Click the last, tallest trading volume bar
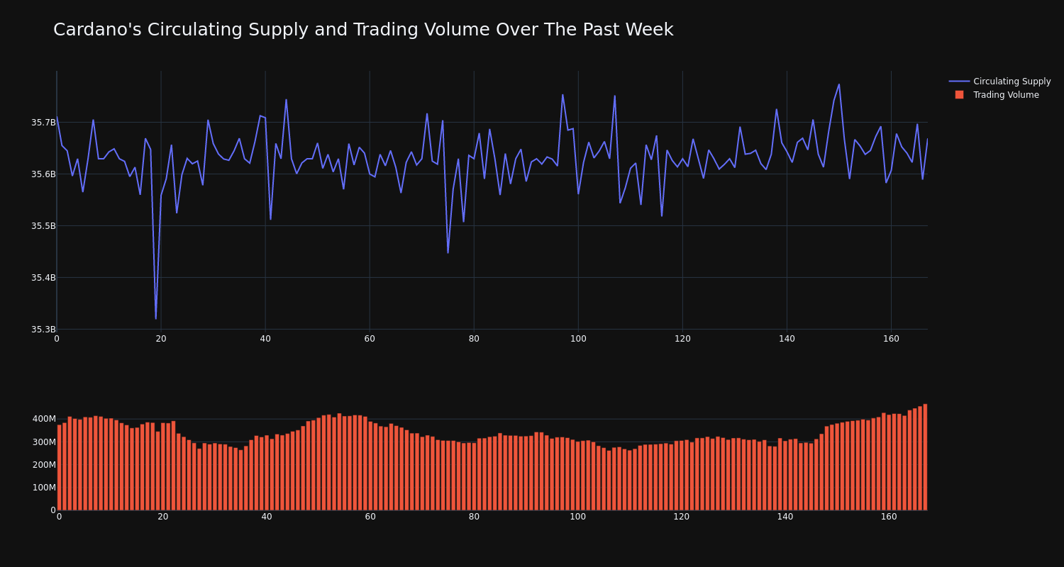 point(925,457)
